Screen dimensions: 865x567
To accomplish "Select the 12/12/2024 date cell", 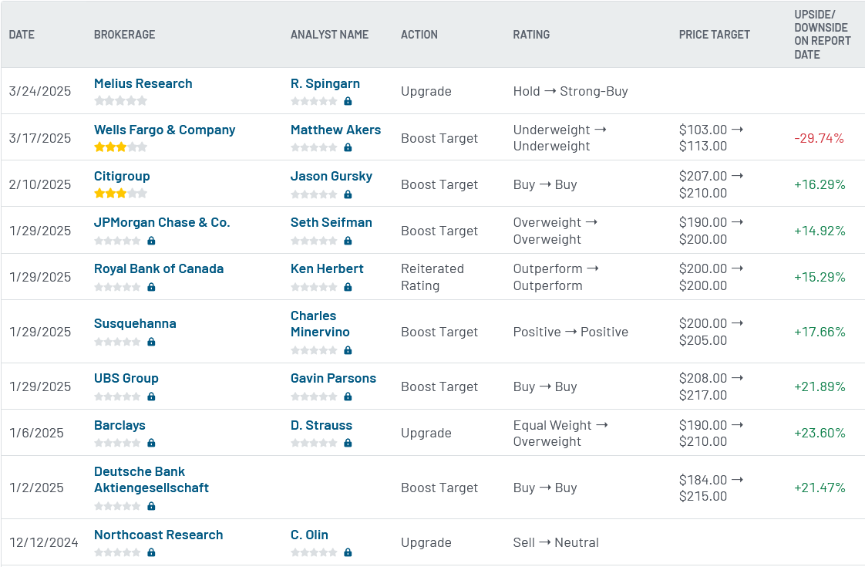I will point(44,543).
